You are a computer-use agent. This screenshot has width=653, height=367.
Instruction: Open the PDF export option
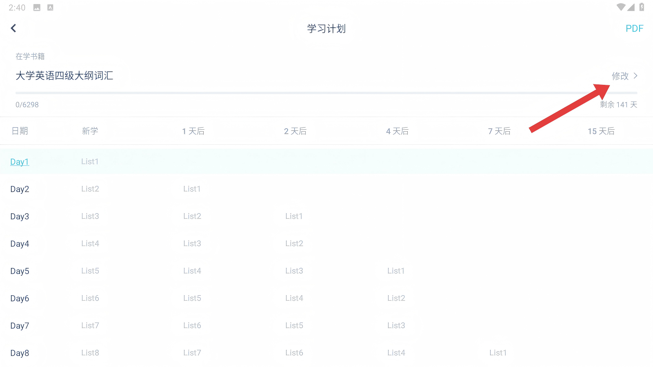point(634,29)
